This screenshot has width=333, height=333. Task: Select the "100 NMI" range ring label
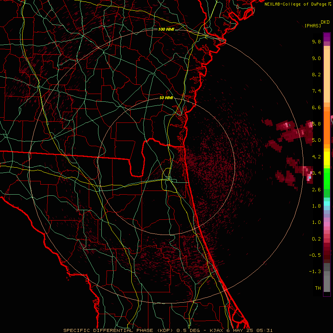[166, 29]
